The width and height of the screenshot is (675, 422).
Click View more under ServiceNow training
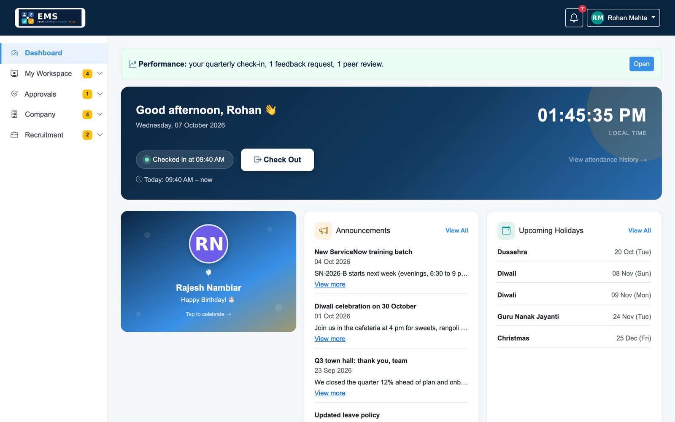[x=330, y=284]
